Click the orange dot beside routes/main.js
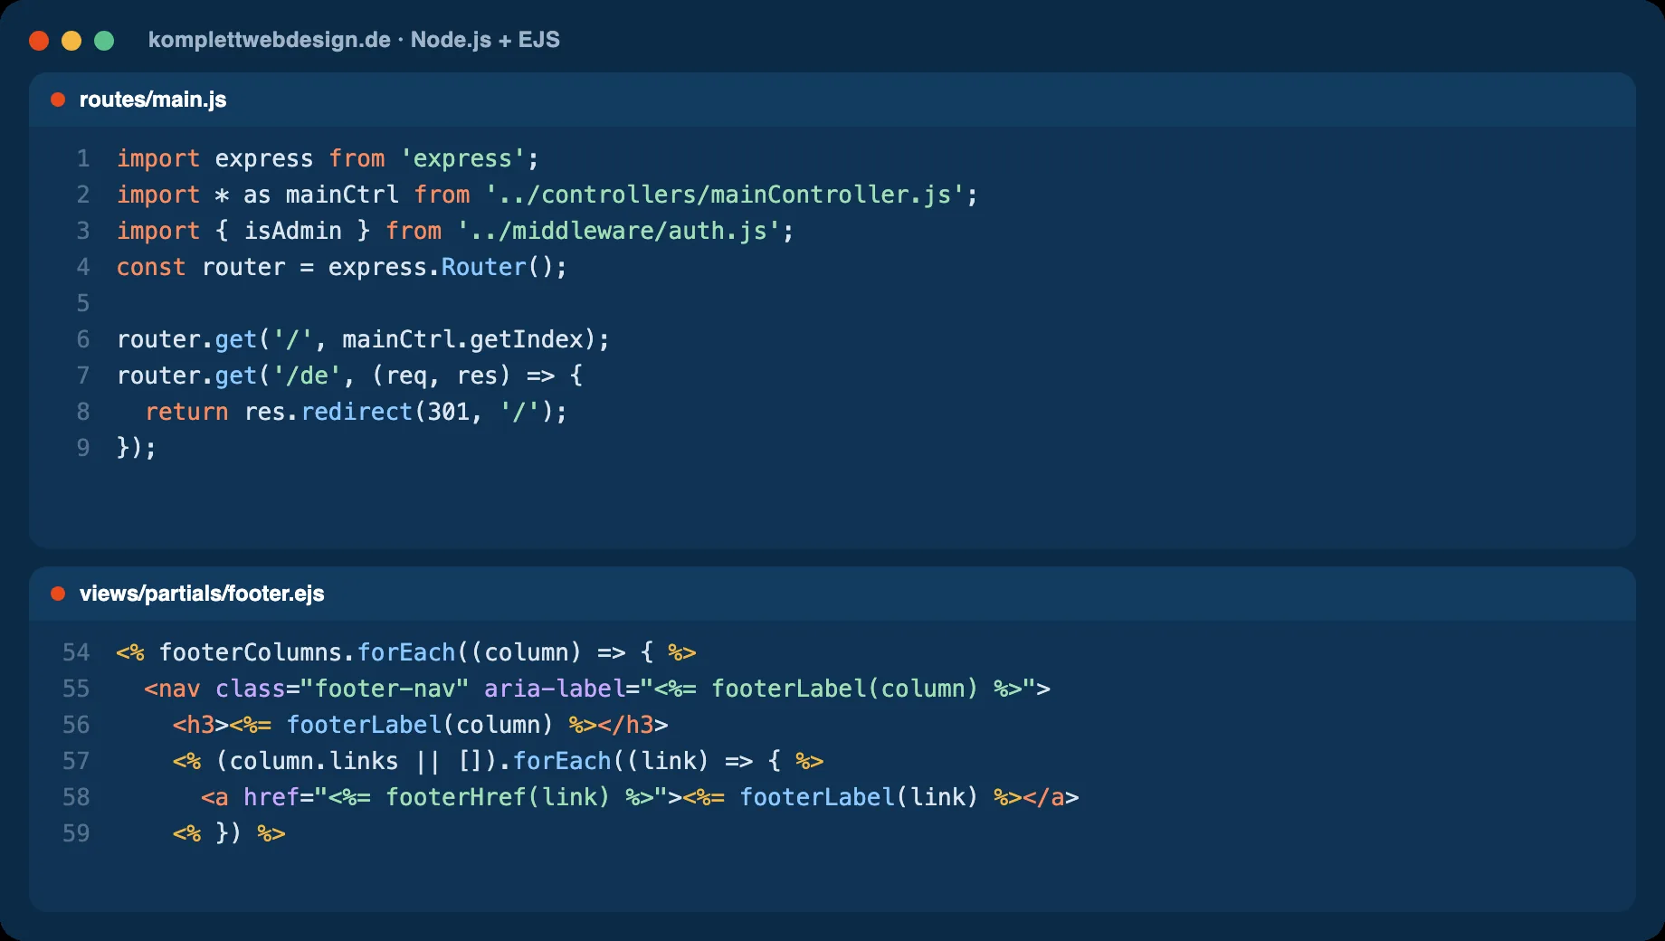Viewport: 1665px width, 941px height. [58, 100]
